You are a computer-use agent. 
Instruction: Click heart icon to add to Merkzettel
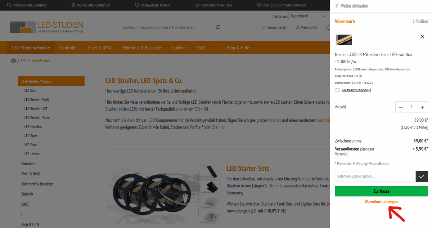337,90
